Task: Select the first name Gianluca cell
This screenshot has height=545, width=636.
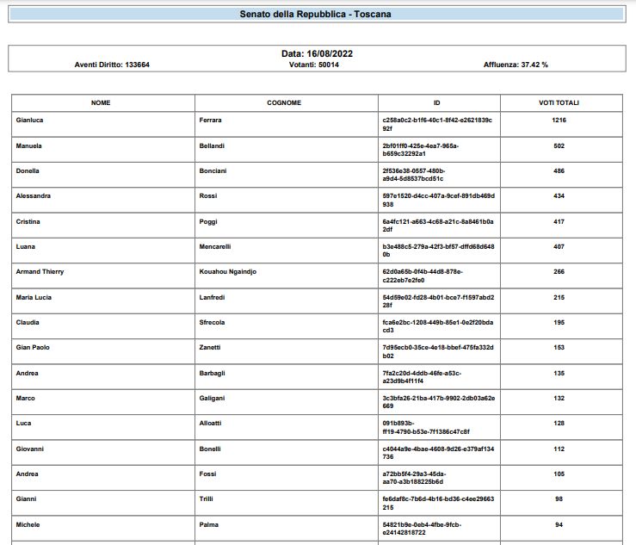Action: (x=30, y=121)
